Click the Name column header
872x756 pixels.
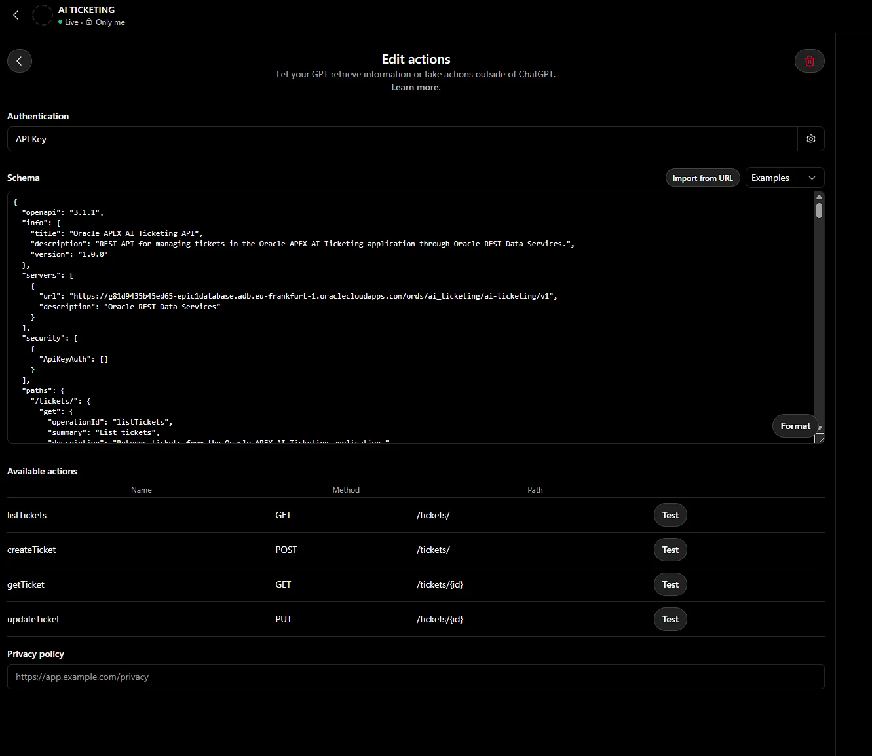pos(142,489)
